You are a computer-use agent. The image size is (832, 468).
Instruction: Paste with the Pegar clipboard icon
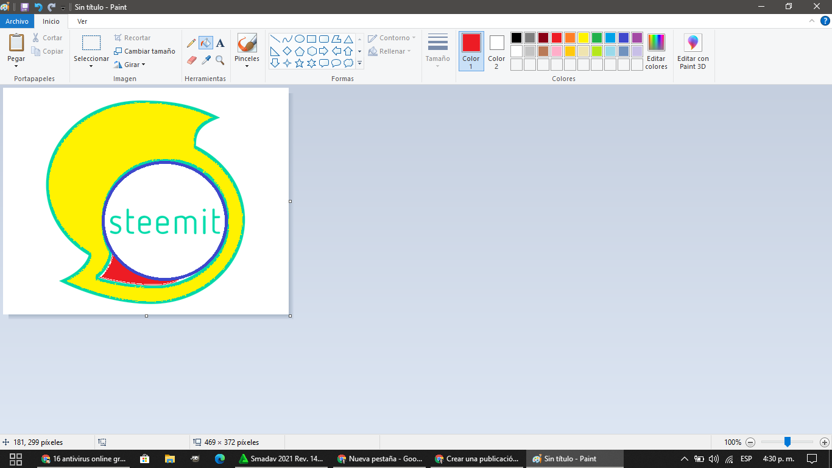16,43
